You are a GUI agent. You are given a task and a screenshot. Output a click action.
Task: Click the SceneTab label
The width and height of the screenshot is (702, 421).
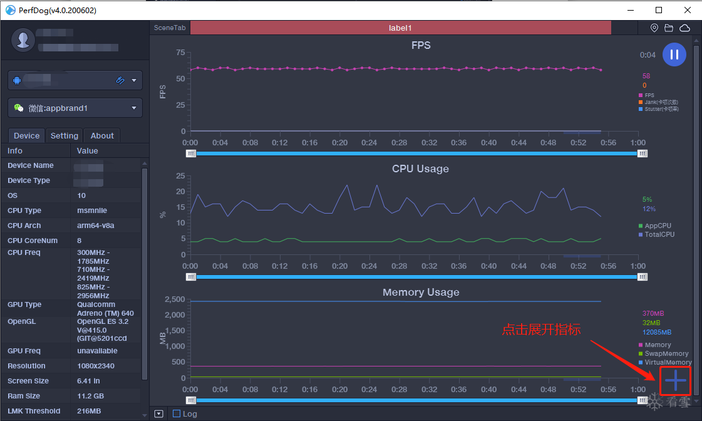pyautogui.click(x=170, y=28)
